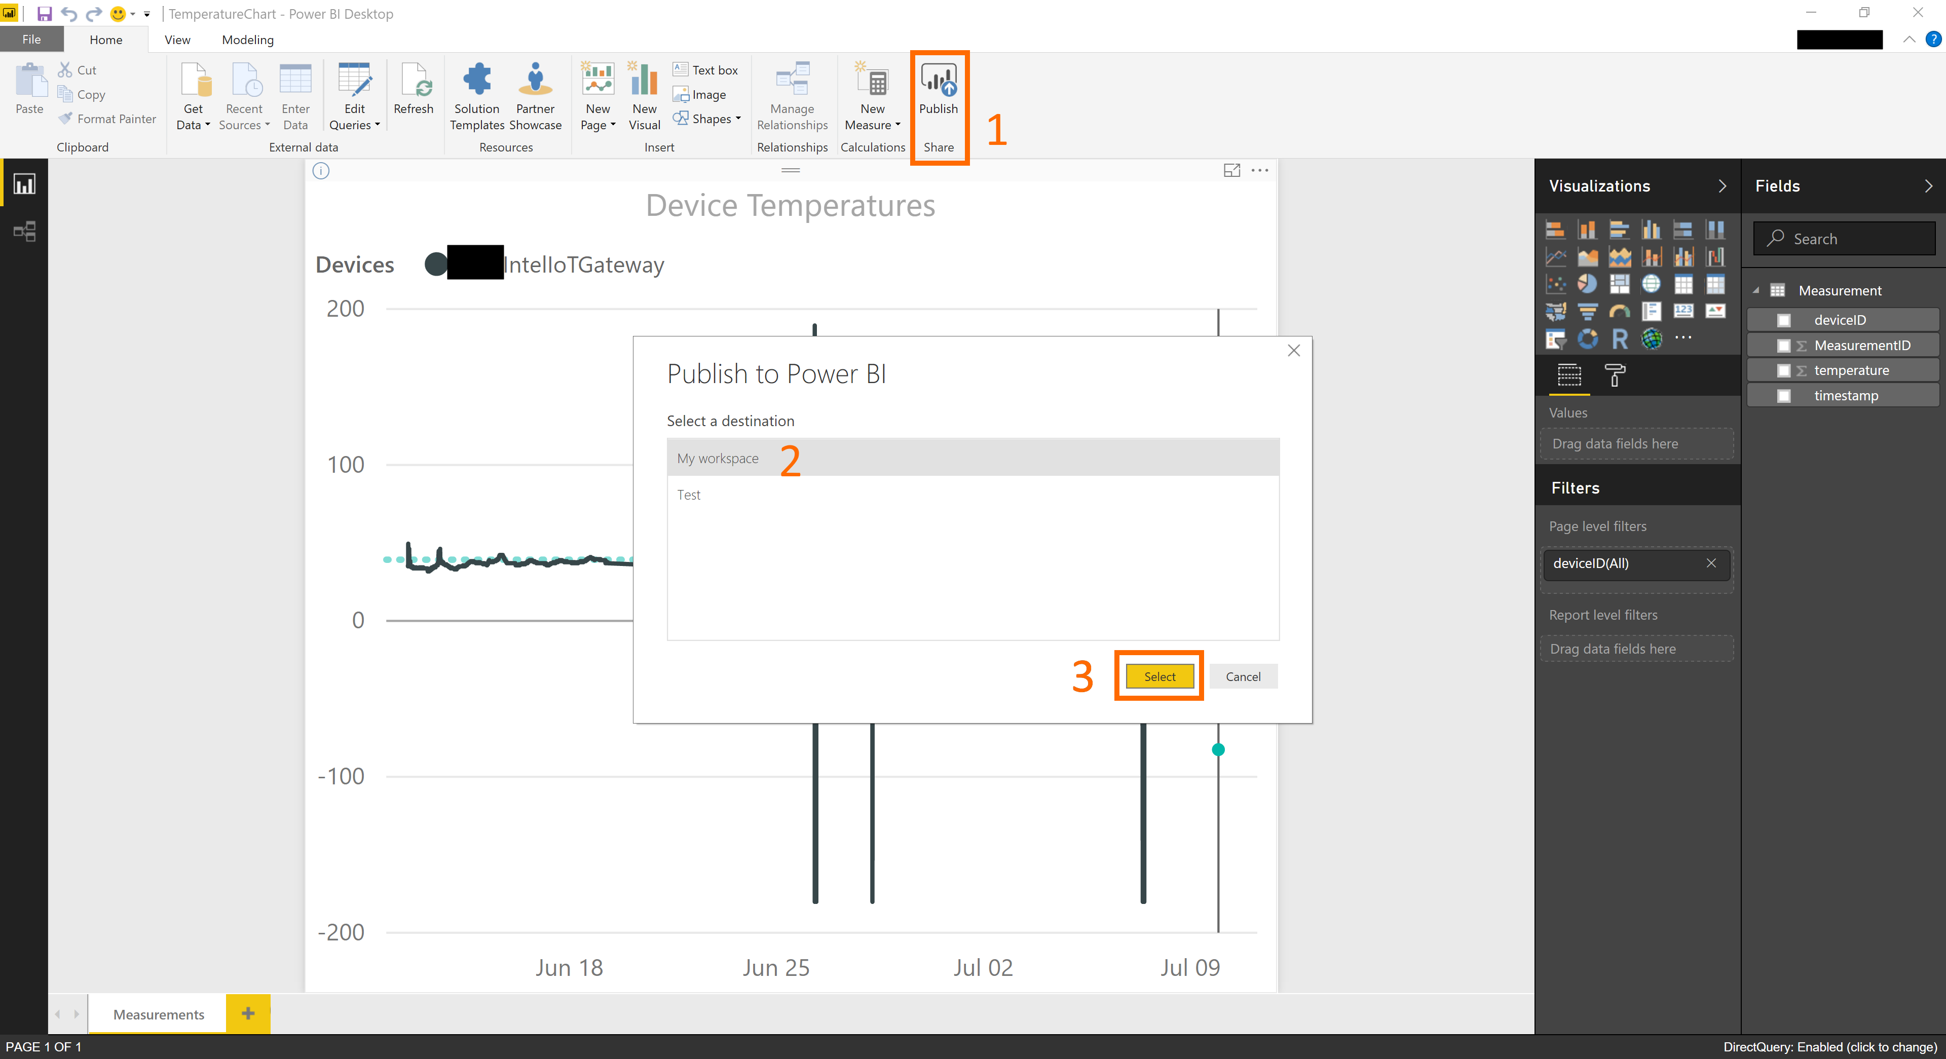Collapse the Visualizations pane chevron
Viewport: 1946px width, 1059px height.
1723,186
